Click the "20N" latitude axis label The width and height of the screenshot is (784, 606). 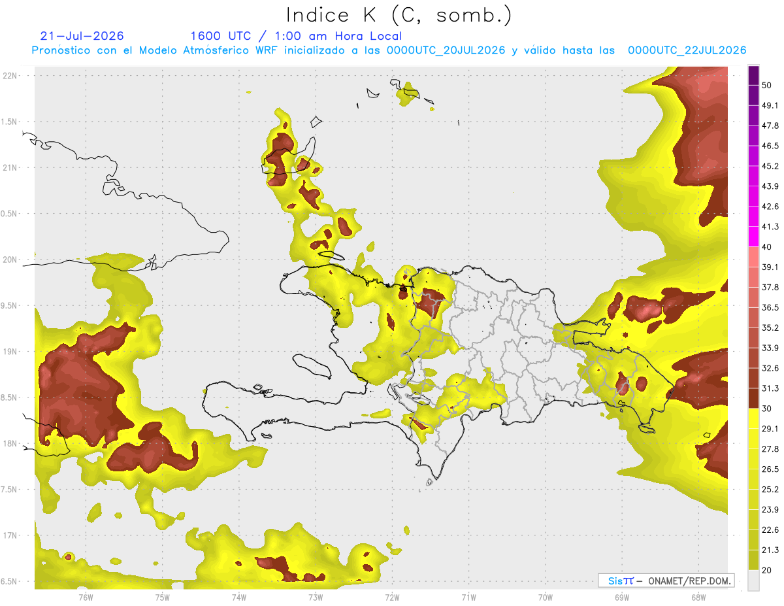10,260
